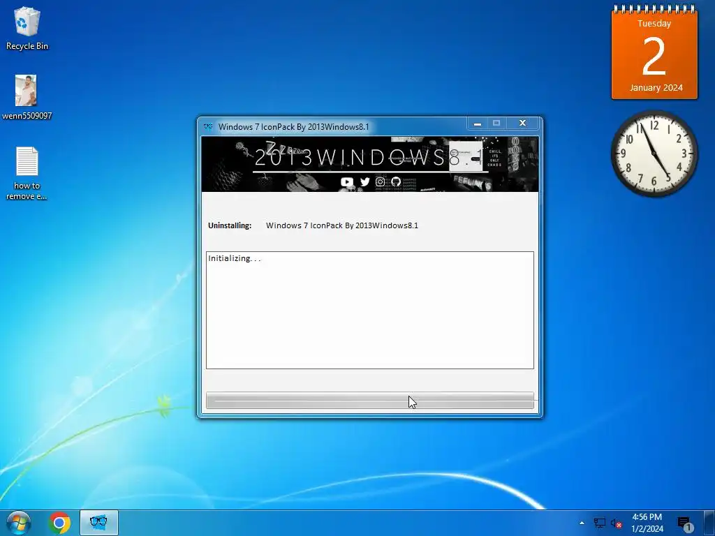Click the muted volume speaker icon
715x536 pixels.
coord(616,523)
